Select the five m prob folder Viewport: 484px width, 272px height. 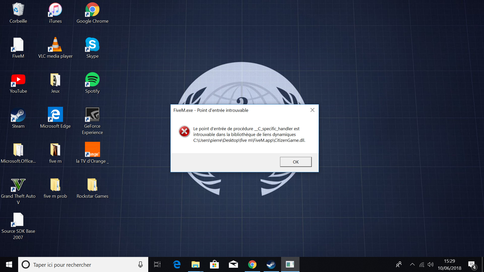pyautogui.click(x=55, y=188)
